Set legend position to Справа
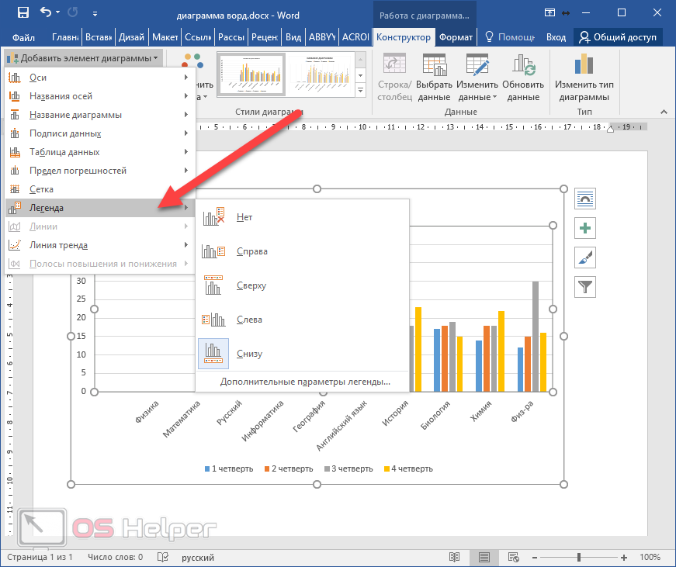 (x=251, y=251)
